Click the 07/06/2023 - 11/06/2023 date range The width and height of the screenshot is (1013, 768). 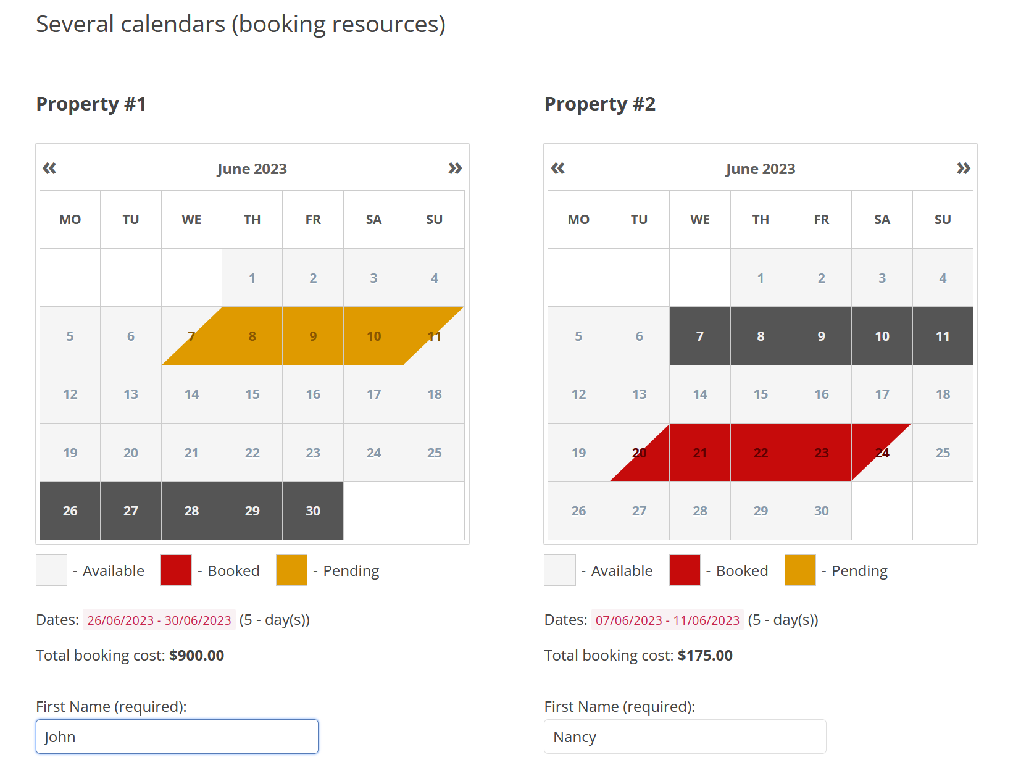click(x=667, y=620)
